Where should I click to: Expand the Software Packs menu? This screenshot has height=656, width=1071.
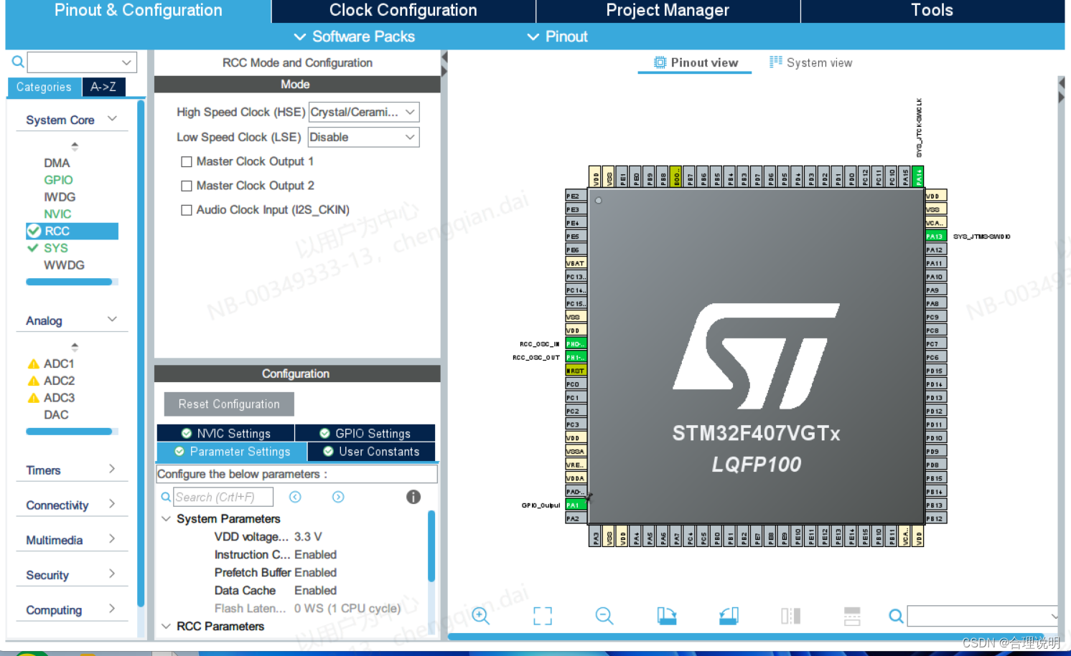pyautogui.click(x=355, y=37)
